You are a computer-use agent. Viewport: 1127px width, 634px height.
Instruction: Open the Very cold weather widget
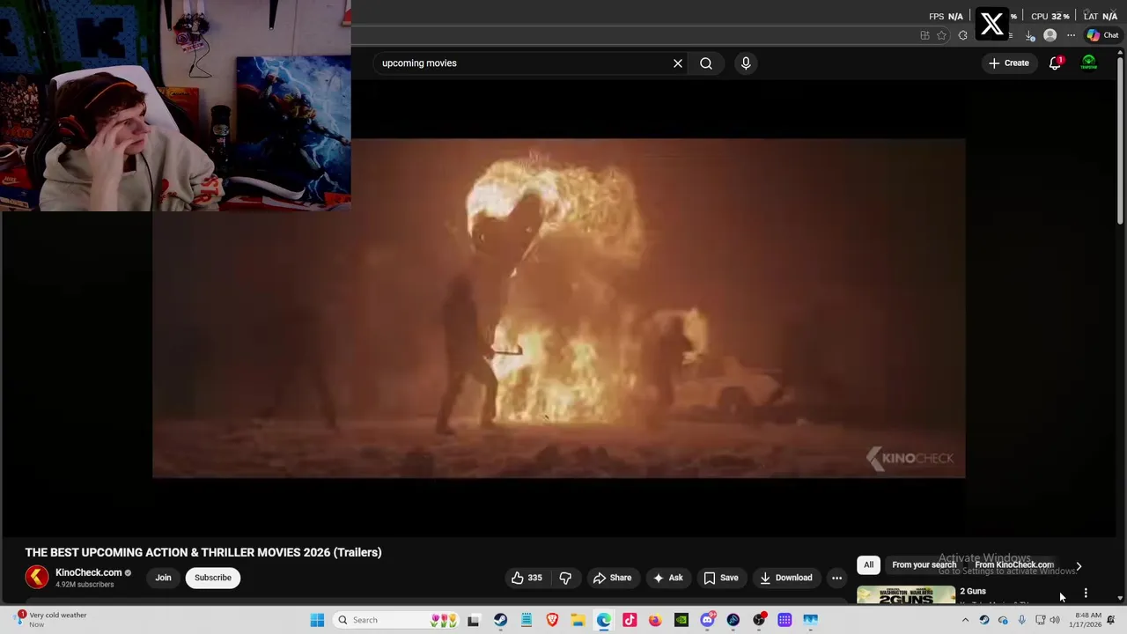pos(51,620)
